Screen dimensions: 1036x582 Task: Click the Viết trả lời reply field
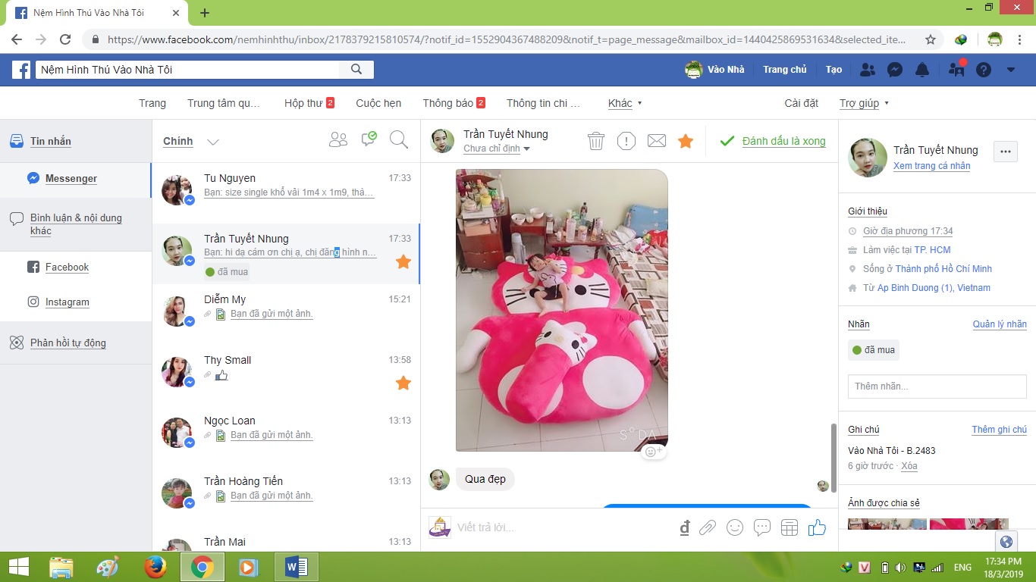click(561, 527)
